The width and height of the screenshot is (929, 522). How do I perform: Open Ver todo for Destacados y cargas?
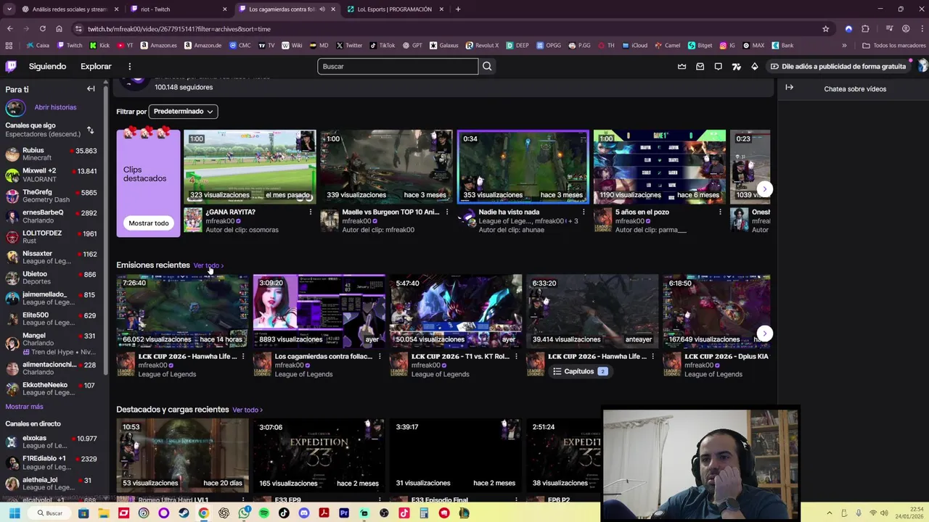tap(247, 410)
